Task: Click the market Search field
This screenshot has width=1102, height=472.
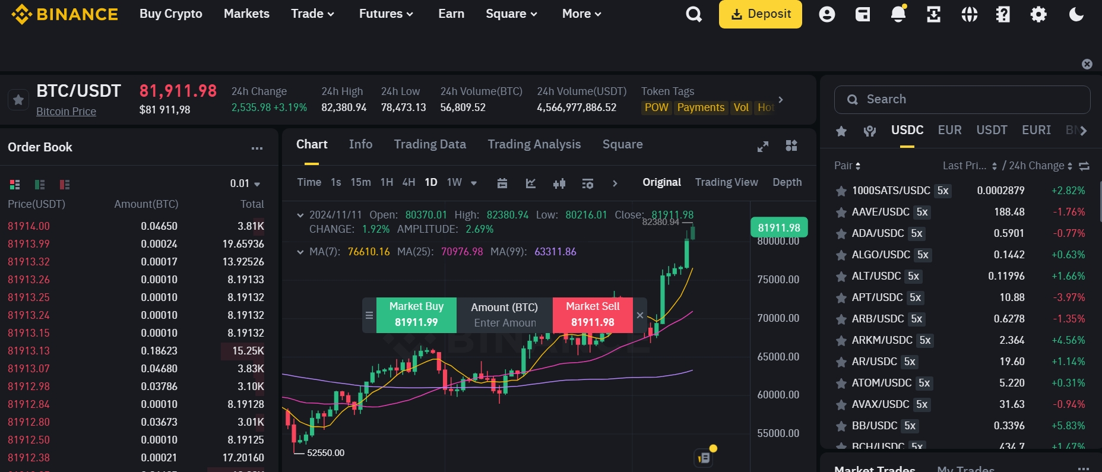Action: point(962,100)
